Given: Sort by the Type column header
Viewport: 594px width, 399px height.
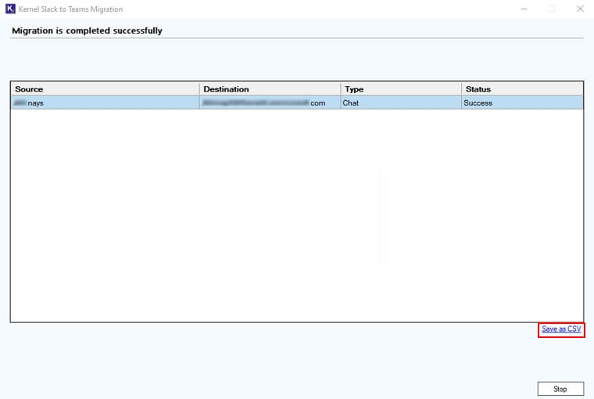Looking at the screenshot, I should click(x=401, y=89).
